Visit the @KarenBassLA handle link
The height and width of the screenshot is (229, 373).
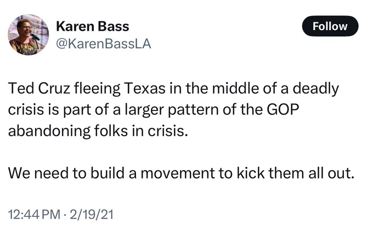[x=104, y=44]
